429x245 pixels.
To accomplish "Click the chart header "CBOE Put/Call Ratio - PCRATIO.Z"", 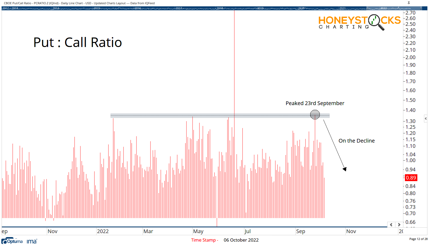I will pos(26,3).
